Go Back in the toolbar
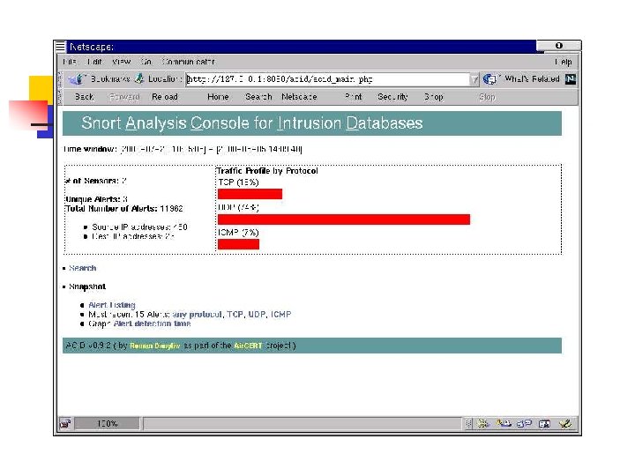 (85, 97)
